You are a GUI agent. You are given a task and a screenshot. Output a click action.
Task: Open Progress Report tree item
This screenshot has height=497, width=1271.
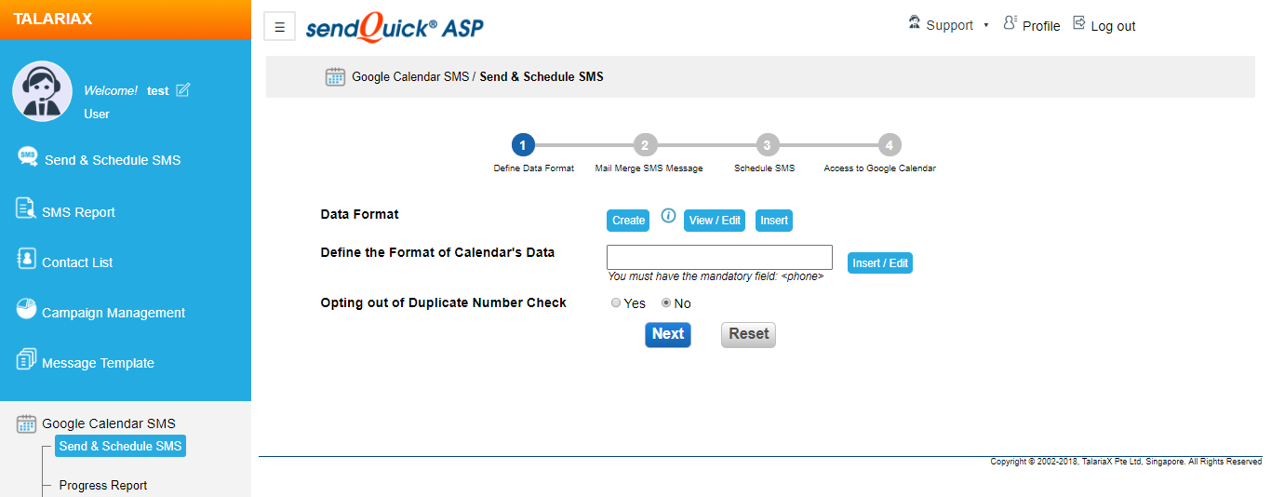pyautogui.click(x=103, y=485)
